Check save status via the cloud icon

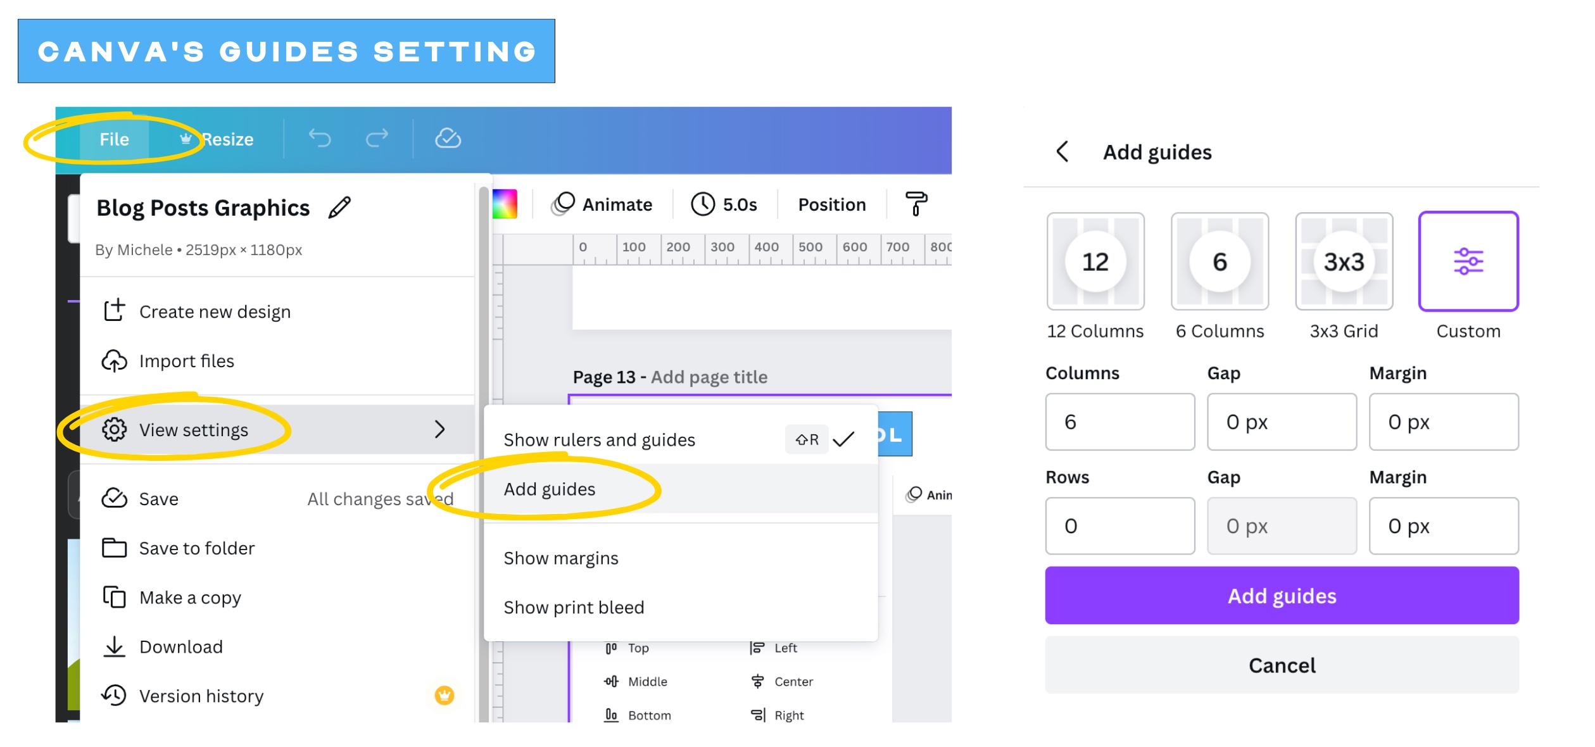point(449,139)
